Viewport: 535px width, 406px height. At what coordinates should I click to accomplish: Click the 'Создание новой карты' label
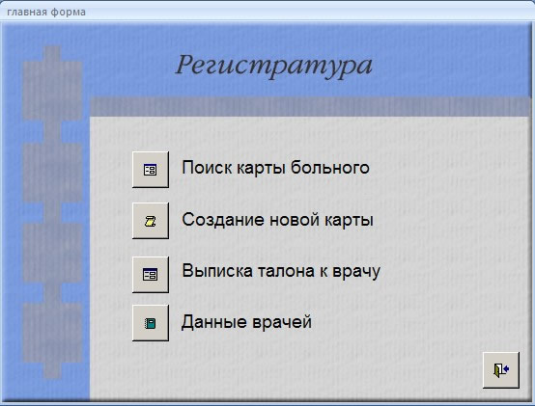(277, 219)
